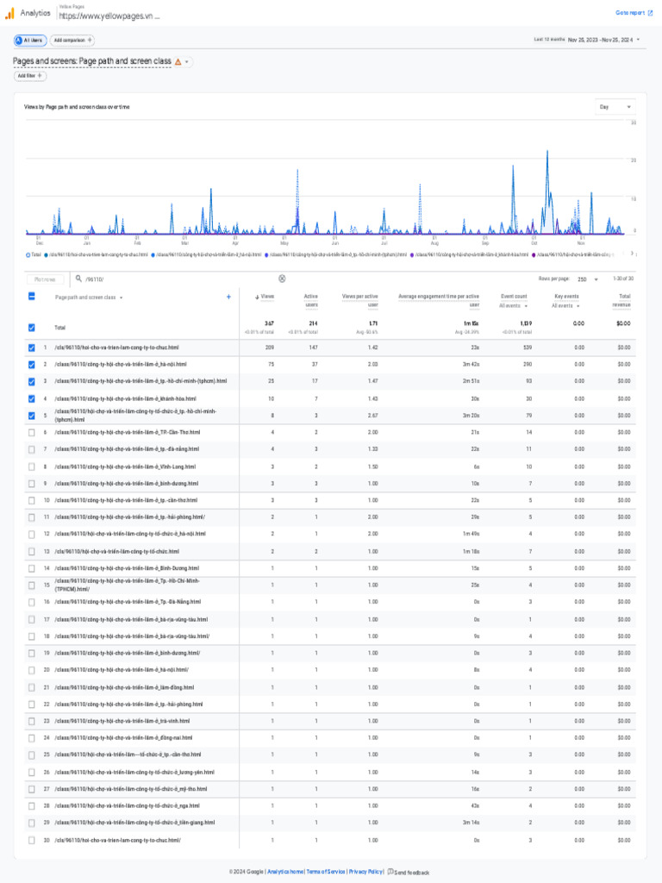The image size is (662, 883).
Task: Check row 6 TP.-Cần-Thơ checkbox
Action: [32, 433]
